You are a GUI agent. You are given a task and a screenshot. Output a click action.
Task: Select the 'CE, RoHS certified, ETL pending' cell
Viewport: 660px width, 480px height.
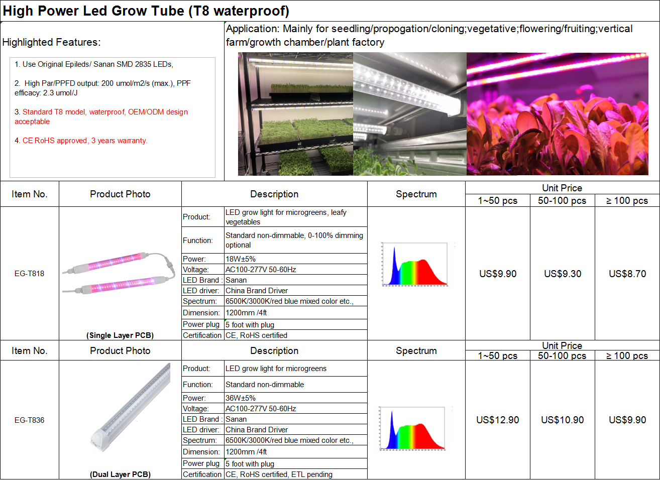coord(295,474)
